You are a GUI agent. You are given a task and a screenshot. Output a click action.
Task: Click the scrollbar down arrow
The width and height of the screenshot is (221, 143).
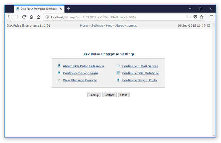214,136
